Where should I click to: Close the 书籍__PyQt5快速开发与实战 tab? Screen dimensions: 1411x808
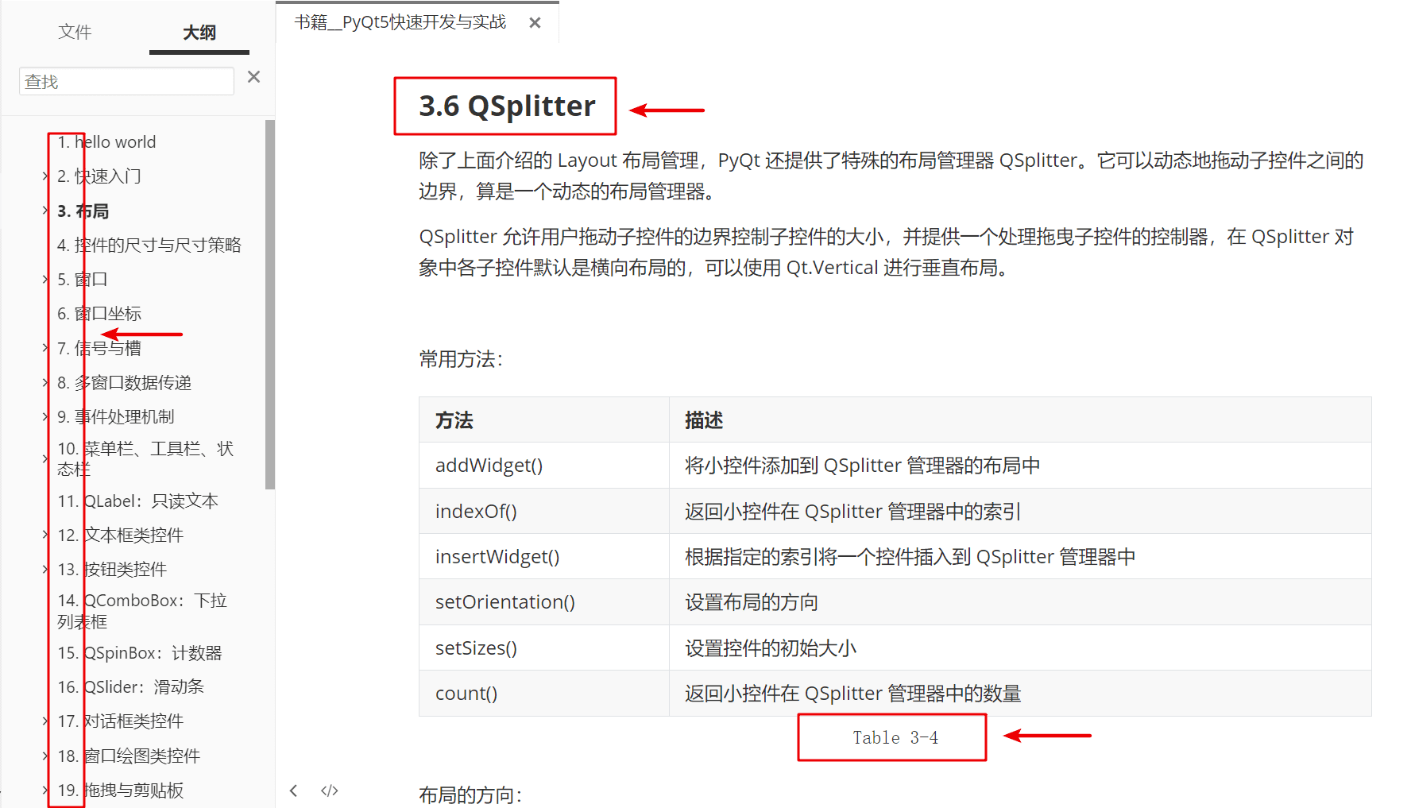pos(535,23)
